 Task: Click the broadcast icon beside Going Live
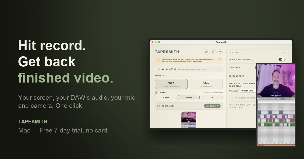click(159, 106)
